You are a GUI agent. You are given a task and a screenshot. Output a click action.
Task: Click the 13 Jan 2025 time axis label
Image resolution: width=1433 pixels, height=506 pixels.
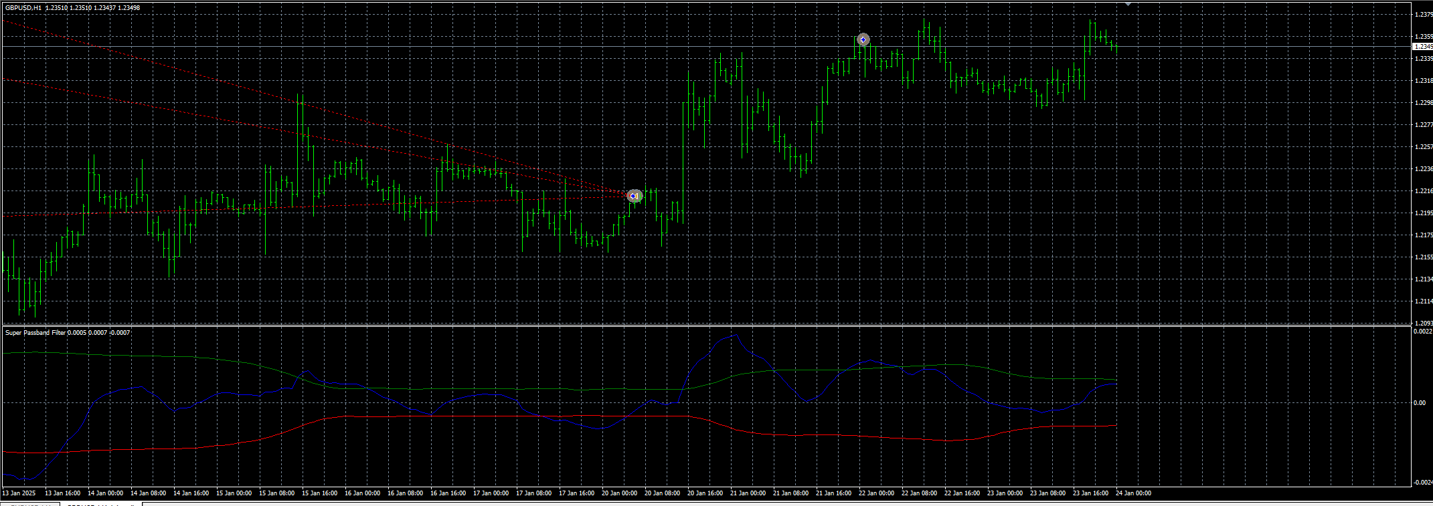click(x=19, y=493)
